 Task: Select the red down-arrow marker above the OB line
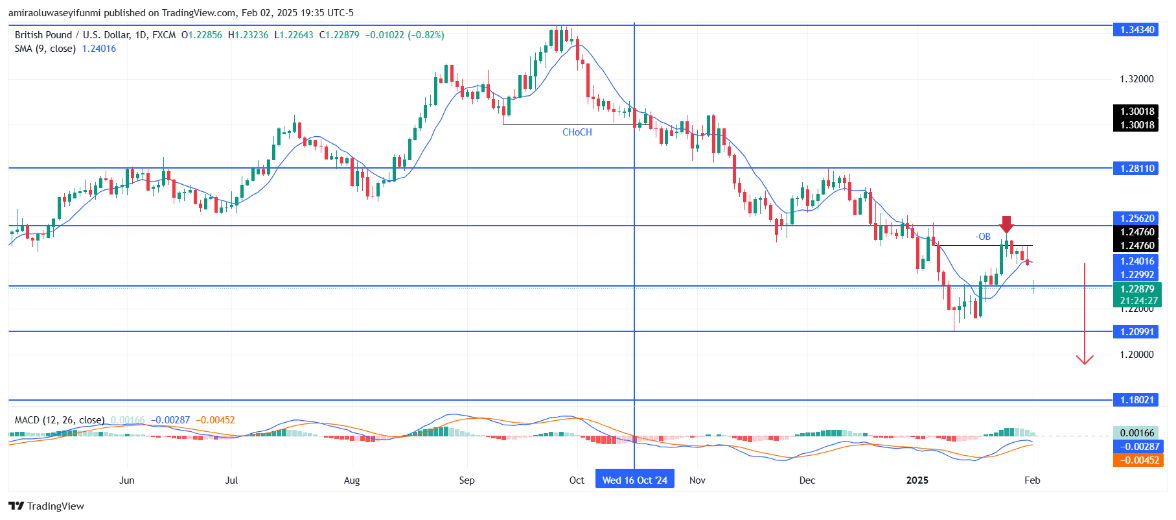[x=1006, y=224]
